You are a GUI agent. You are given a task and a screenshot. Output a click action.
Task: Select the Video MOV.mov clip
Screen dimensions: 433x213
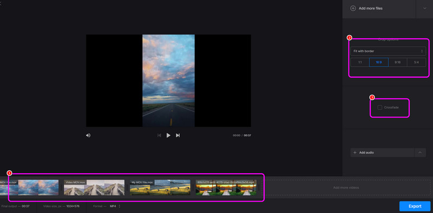click(x=94, y=188)
